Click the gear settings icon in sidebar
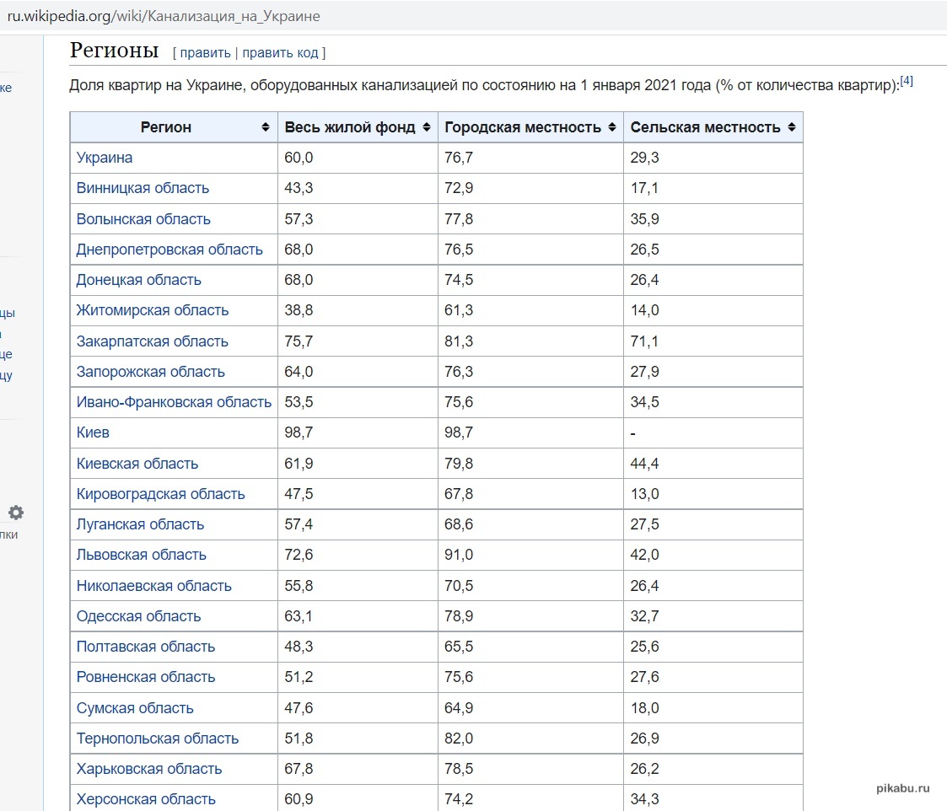The width and height of the screenshot is (947, 811). point(16,513)
